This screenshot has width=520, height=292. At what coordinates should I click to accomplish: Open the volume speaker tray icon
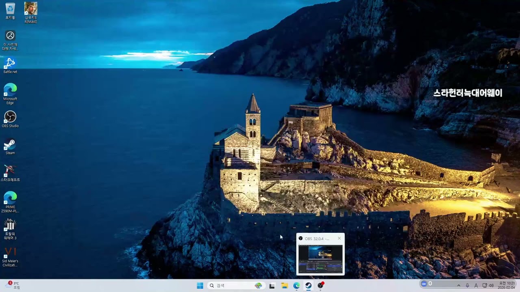coord(491,286)
